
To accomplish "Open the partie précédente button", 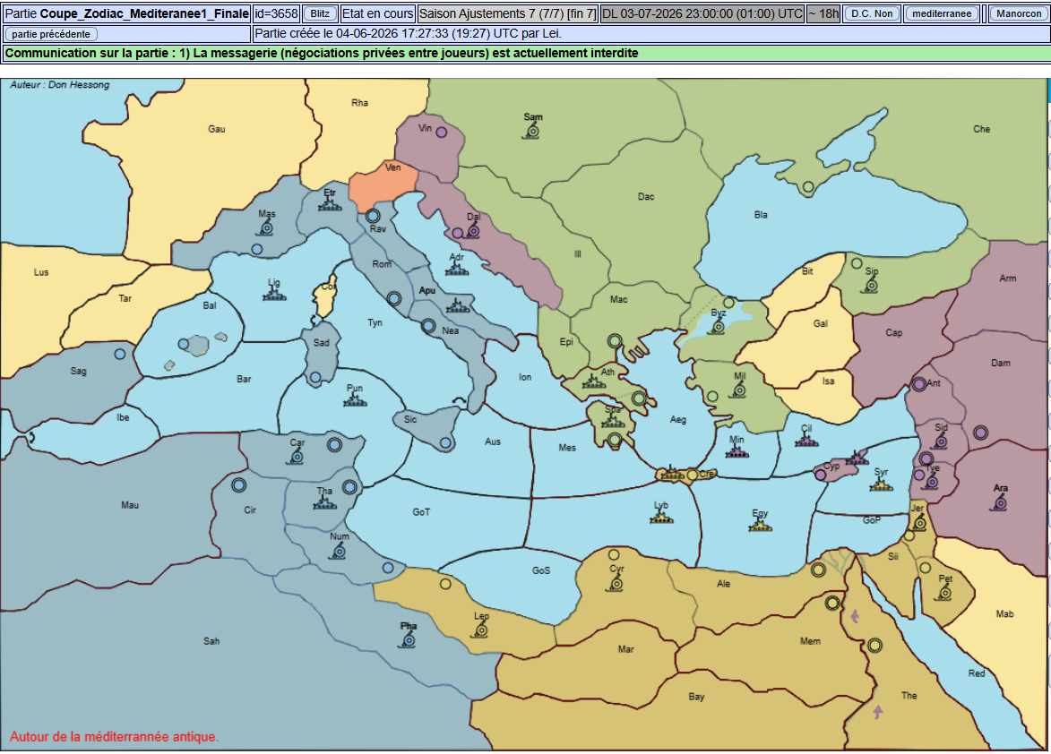I will [x=51, y=34].
